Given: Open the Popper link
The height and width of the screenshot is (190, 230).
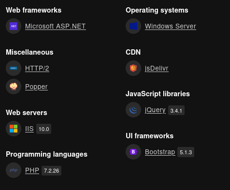Looking at the screenshot, I should pos(36,87).
